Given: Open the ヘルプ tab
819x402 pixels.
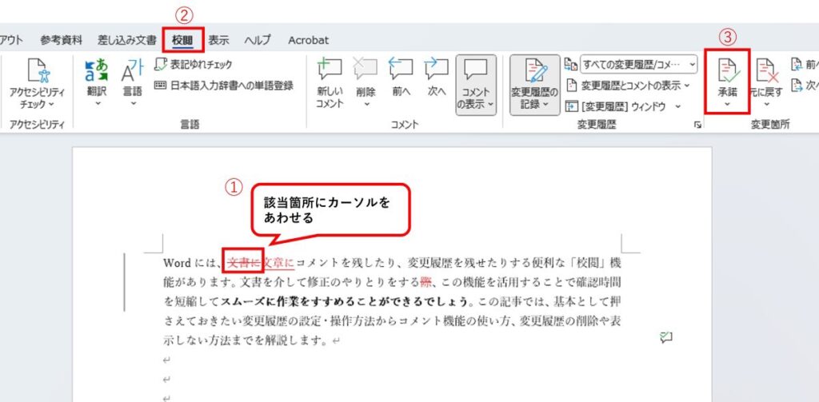Looking at the screenshot, I should coord(258,40).
